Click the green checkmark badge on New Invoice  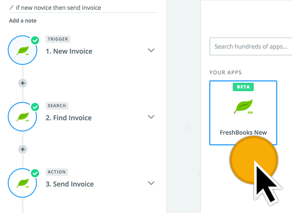(35, 41)
